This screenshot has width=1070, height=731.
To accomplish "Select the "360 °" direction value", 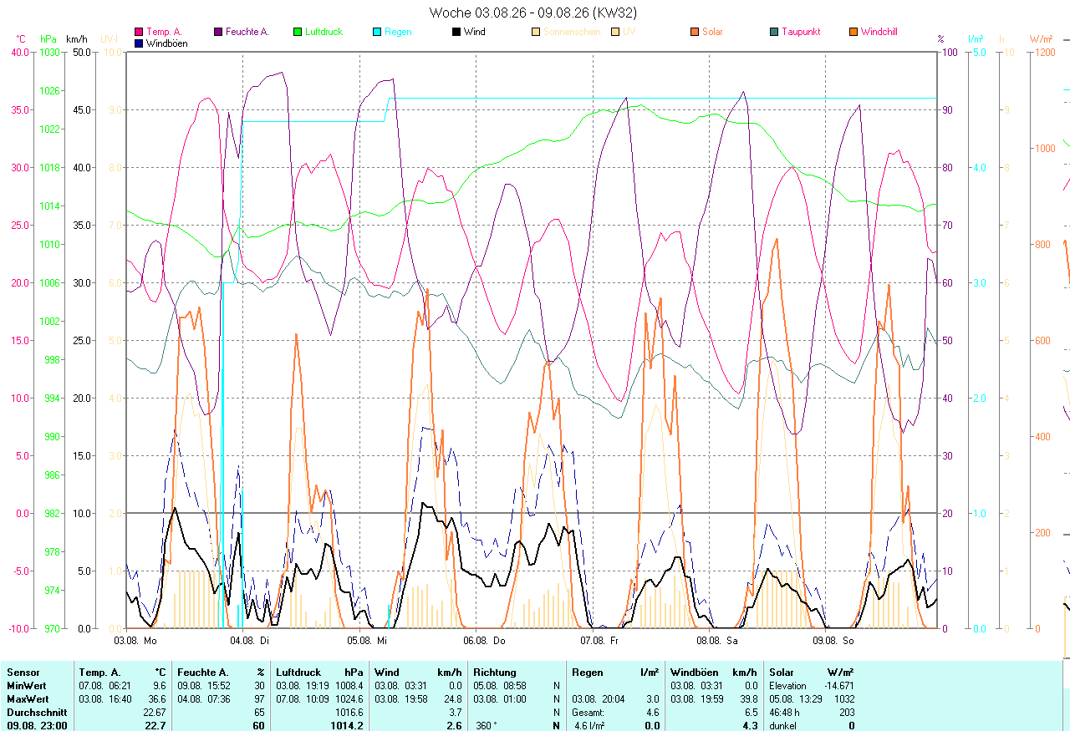I will 486,726.
